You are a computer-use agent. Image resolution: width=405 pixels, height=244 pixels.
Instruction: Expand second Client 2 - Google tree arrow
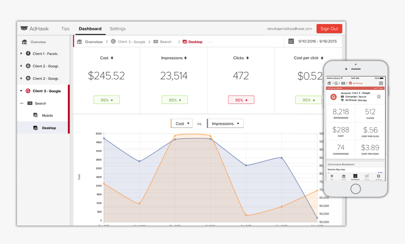(21, 78)
